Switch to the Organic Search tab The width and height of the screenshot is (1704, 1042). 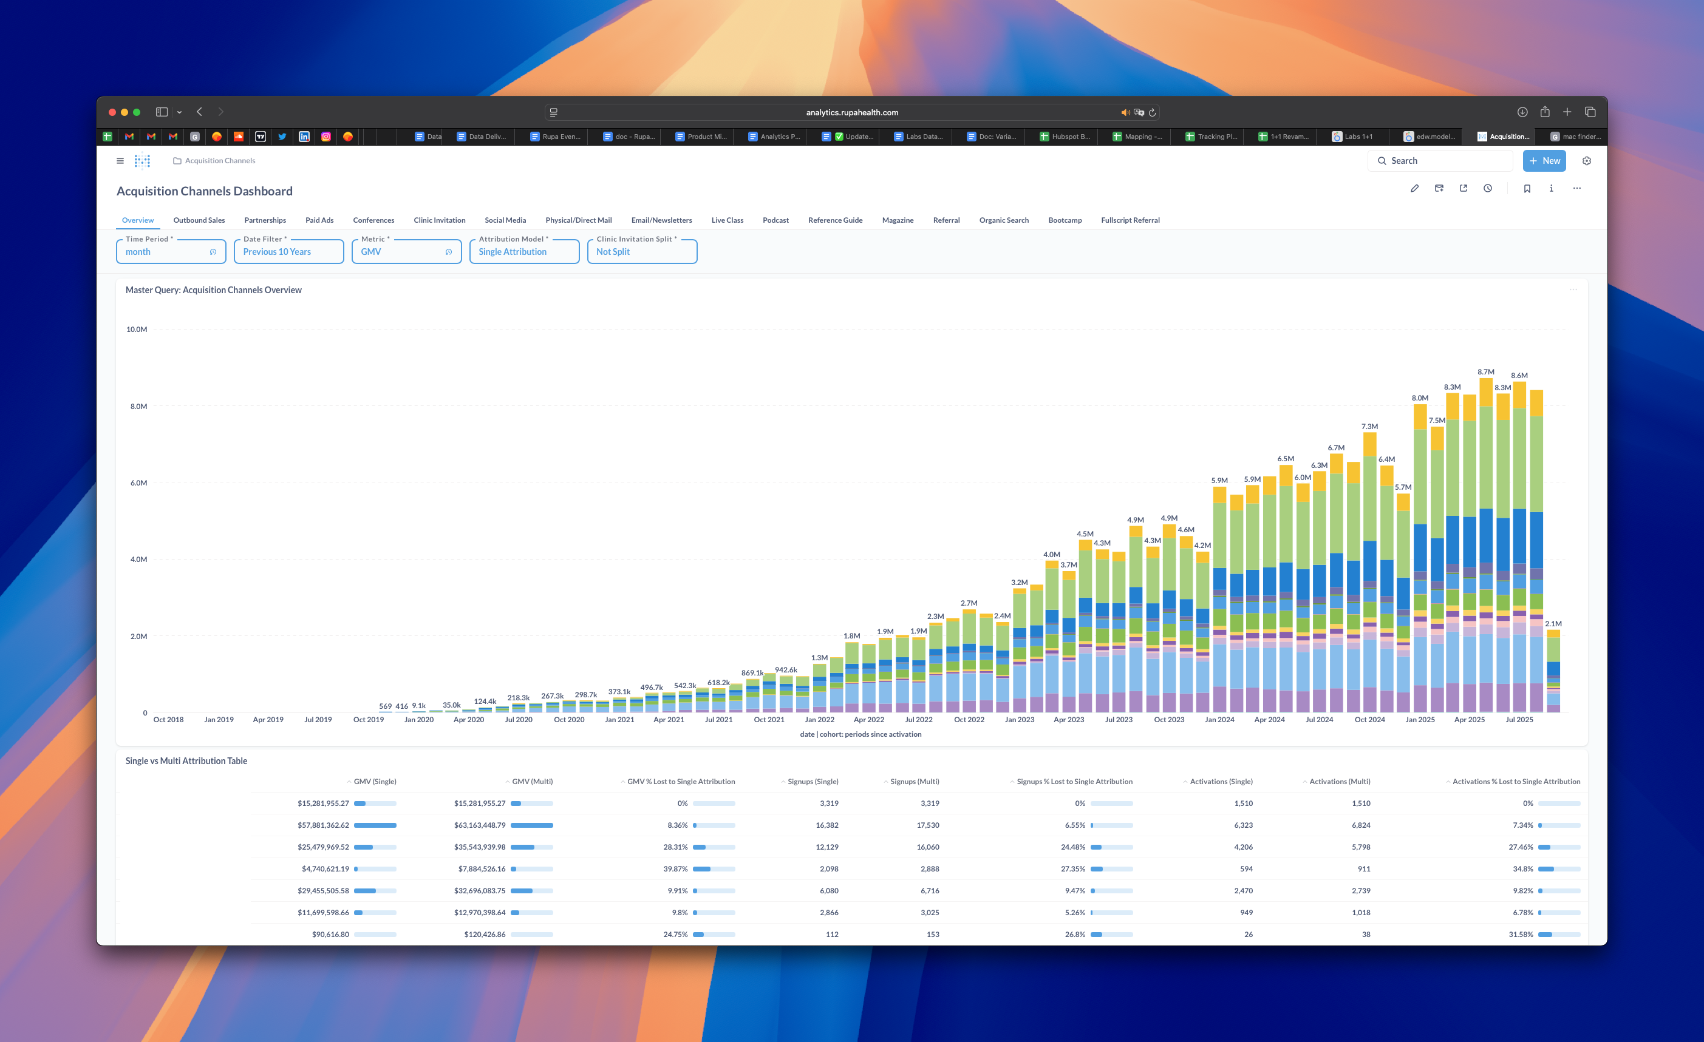(x=1003, y=220)
